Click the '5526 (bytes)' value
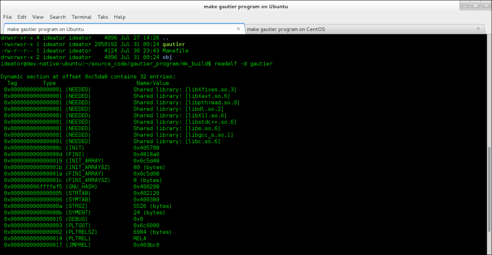Viewport: 492px width, 255px height. pyautogui.click(x=152, y=206)
